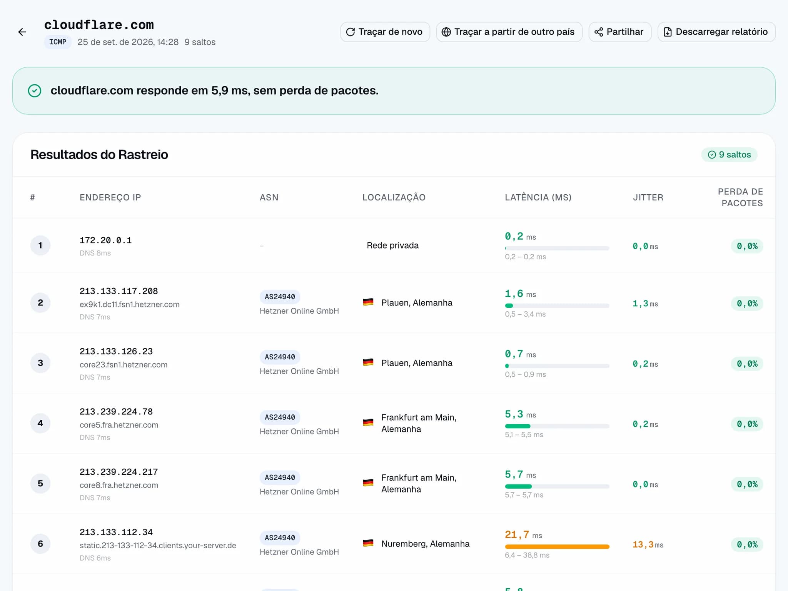
Task: Click AS24940 badge in hop 2 row
Action: pyautogui.click(x=280, y=297)
